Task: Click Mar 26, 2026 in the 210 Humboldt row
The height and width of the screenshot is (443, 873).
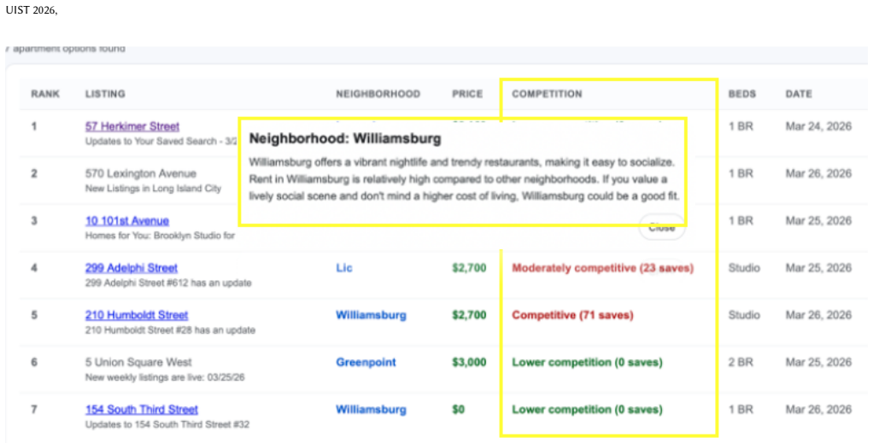Action: tap(818, 315)
